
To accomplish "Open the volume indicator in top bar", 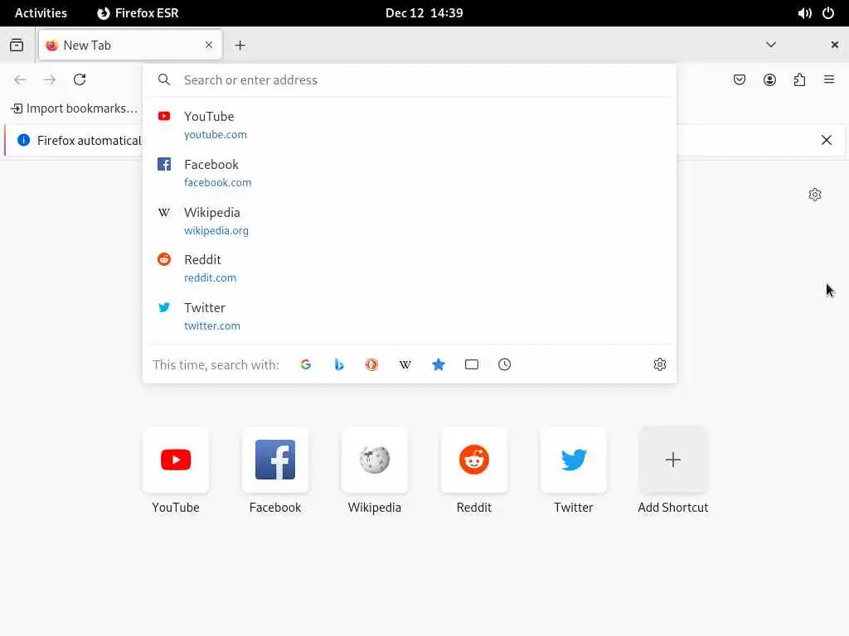I will click(x=804, y=13).
